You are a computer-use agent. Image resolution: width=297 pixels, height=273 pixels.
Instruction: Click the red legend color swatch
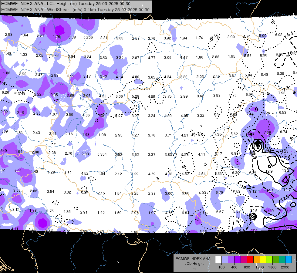pos(250,260)
